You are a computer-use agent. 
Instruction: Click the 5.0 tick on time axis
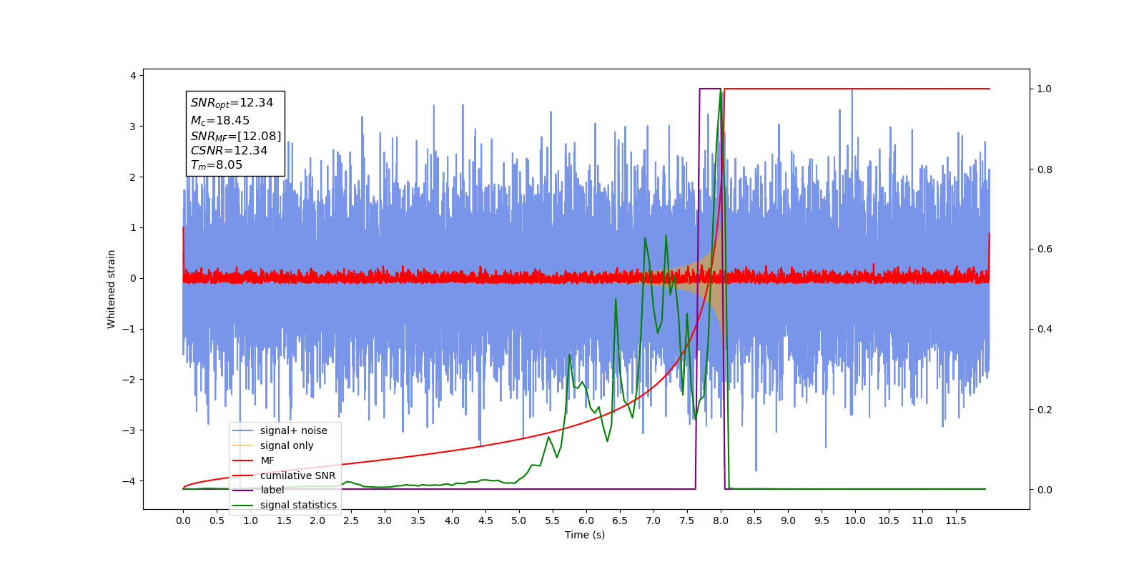[519, 521]
